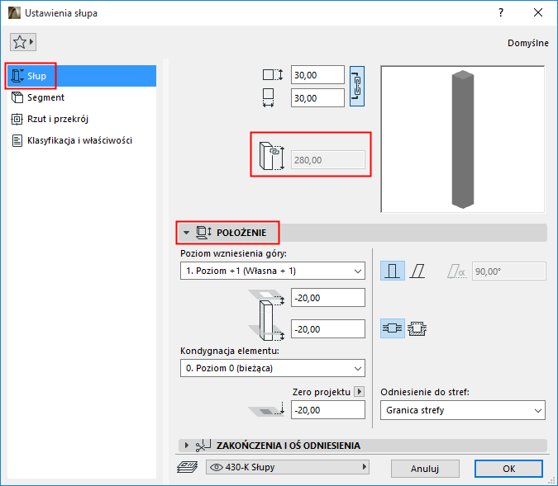Click the Domyślne label

pyautogui.click(x=528, y=43)
